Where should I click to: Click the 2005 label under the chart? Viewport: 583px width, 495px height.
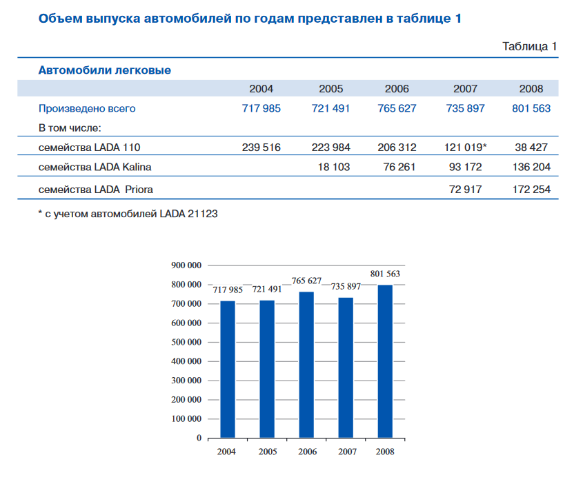(x=268, y=452)
